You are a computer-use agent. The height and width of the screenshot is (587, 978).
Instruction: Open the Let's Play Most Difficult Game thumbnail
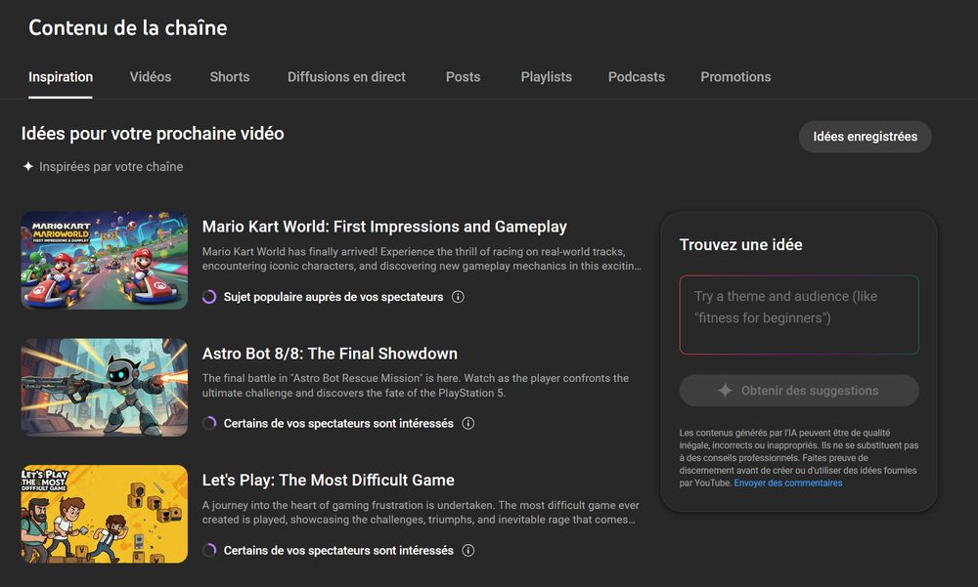[105, 514]
